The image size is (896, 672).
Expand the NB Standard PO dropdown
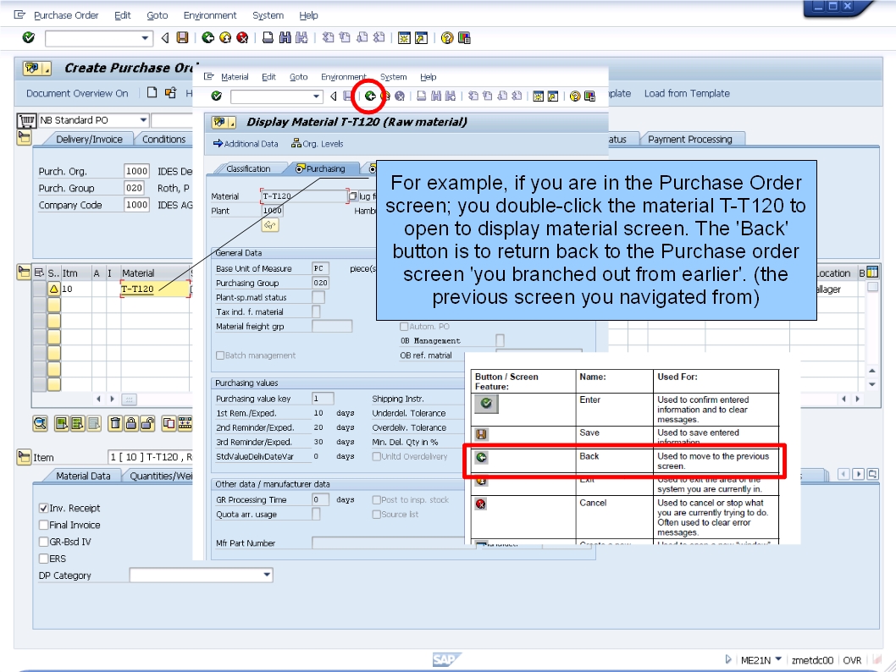click(x=141, y=119)
